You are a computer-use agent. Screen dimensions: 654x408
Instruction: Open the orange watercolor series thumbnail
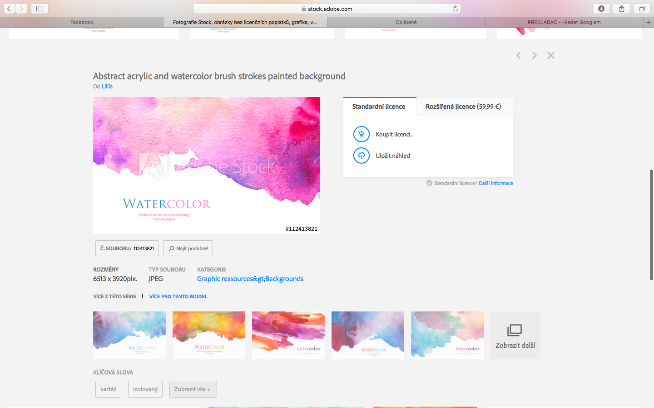pyautogui.click(x=209, y=335)
